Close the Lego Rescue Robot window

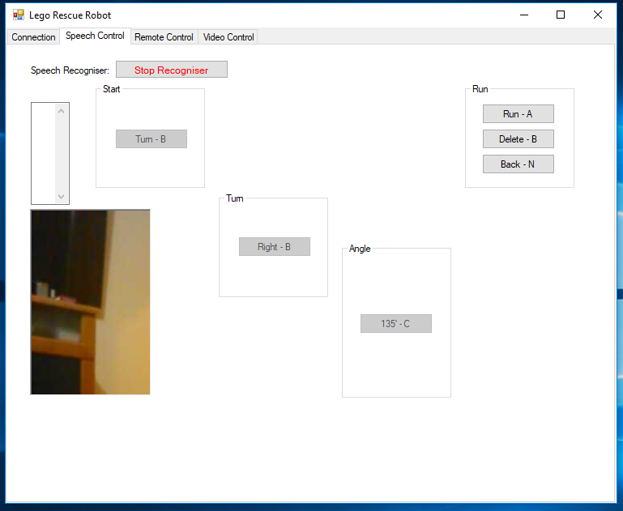click(598, 15)
